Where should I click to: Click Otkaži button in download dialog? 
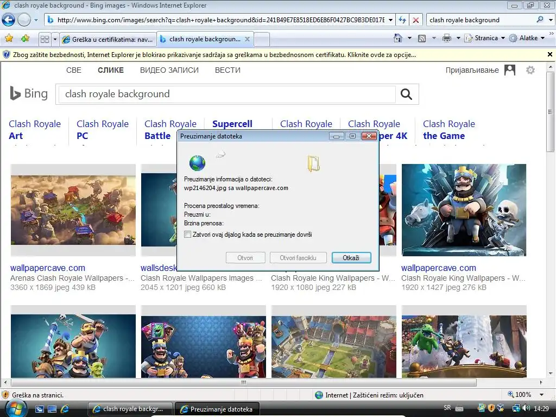coord(351,258)
